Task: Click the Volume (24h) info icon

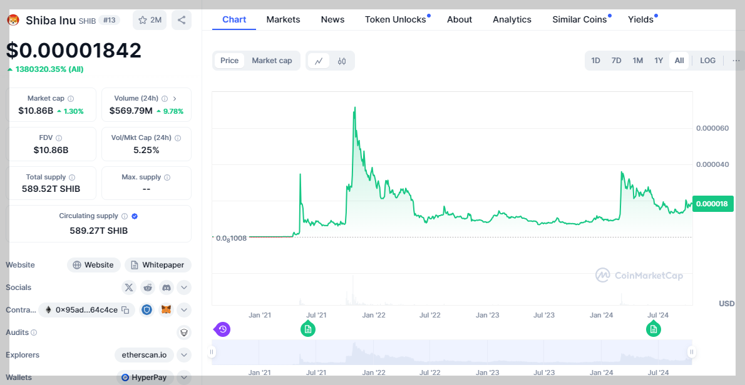Action: tap(165, 99)
